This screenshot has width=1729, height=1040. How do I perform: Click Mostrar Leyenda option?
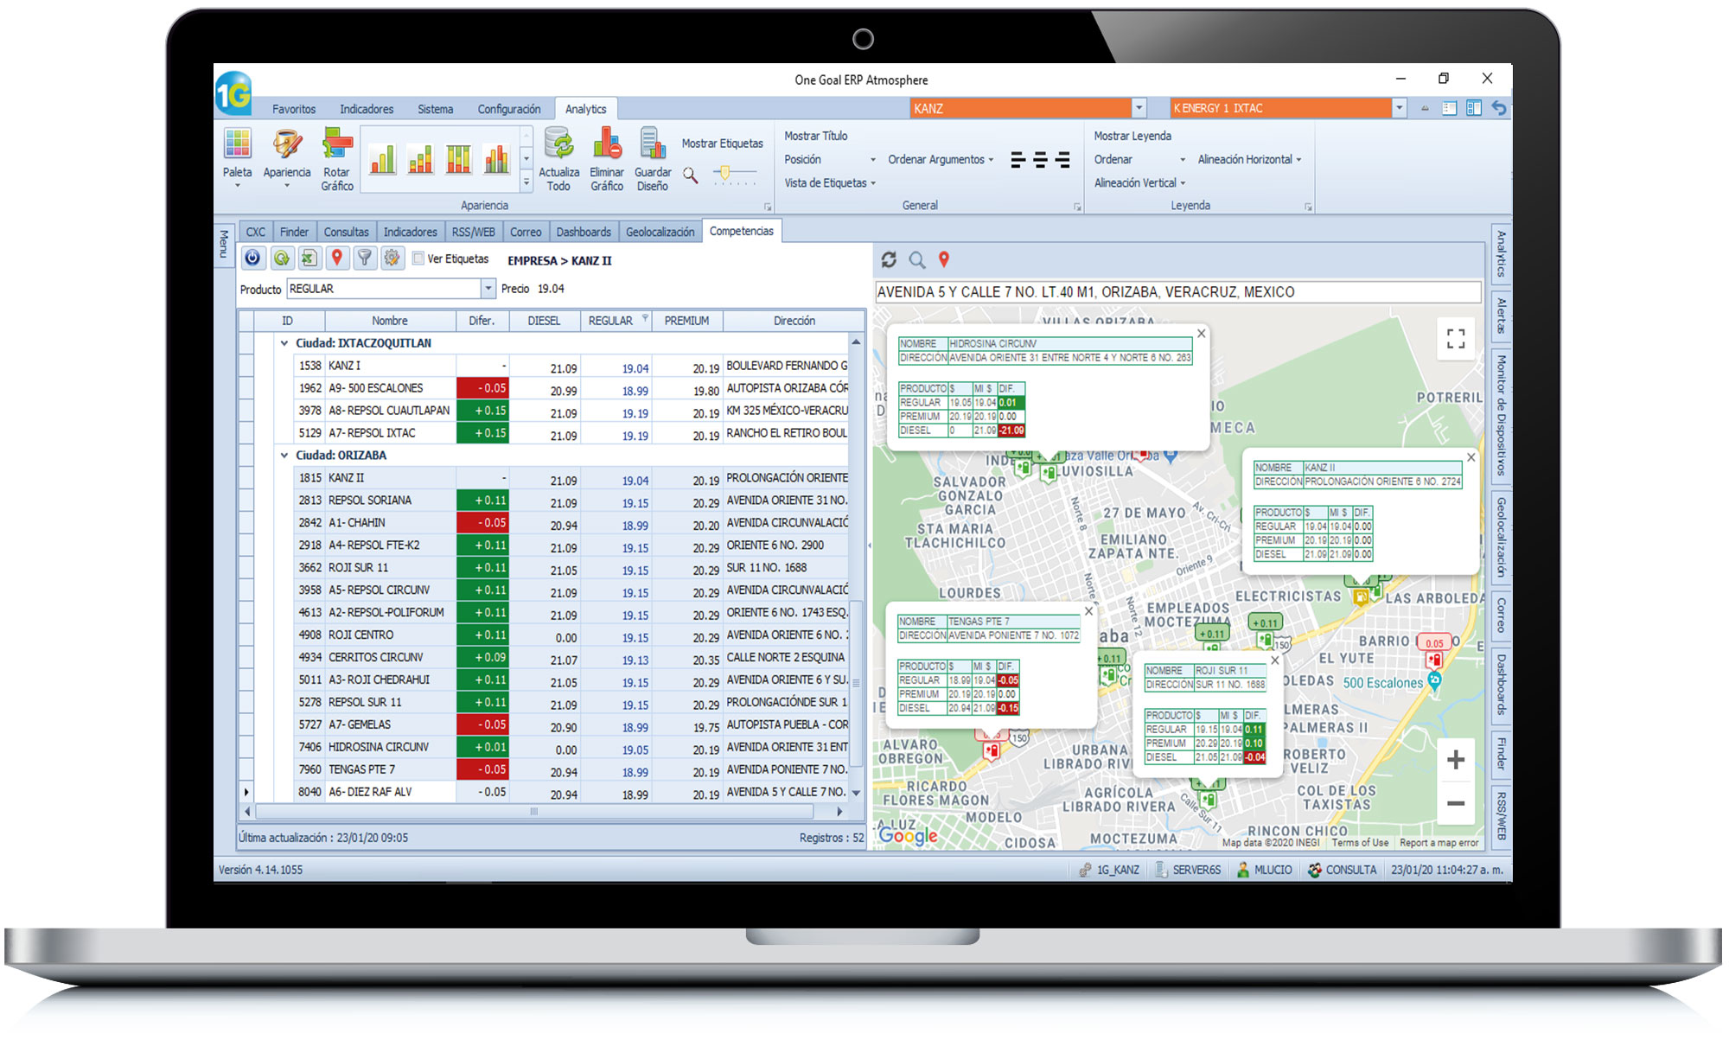click(1132, 137)
